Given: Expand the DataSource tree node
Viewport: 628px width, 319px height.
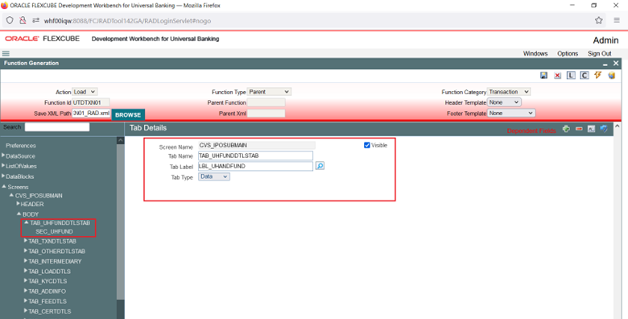Looking at the screenshot, I should pyautogui.click(x=3, y=155).
